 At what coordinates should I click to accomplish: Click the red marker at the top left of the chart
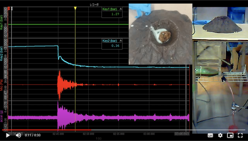pyautogui.click(x=9, y=9)
